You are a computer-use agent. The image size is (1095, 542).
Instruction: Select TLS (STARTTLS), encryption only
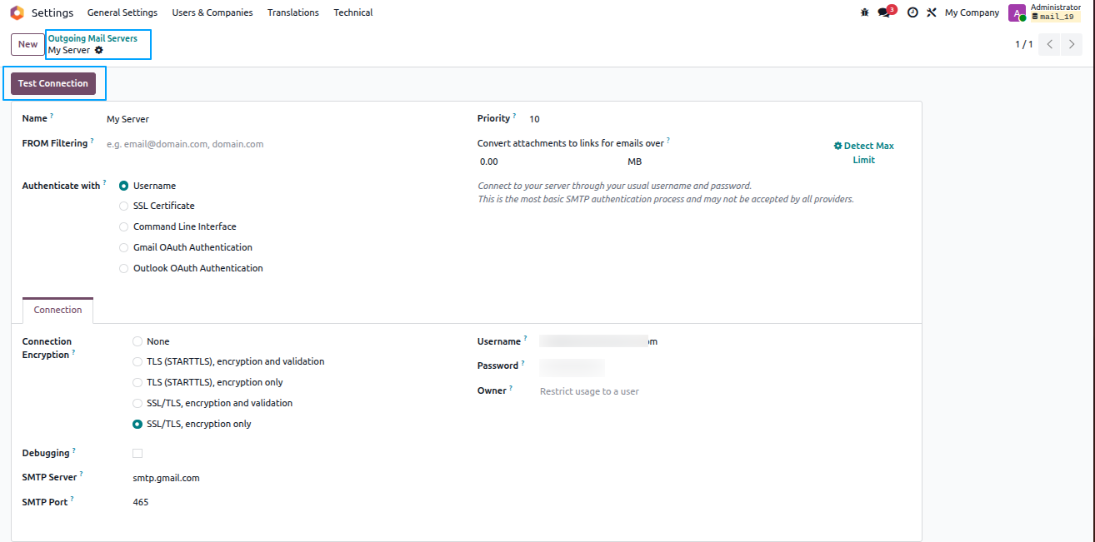(137, 382)
